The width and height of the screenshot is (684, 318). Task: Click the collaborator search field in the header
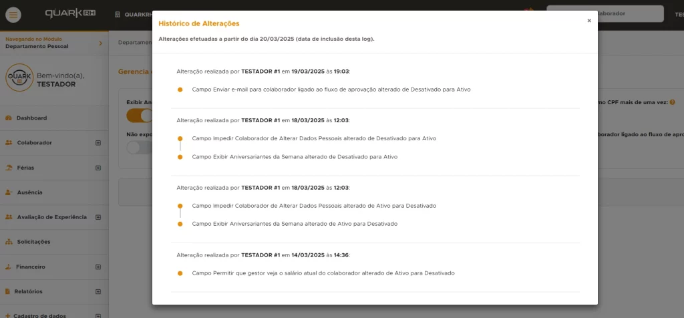tap(605, 13)
